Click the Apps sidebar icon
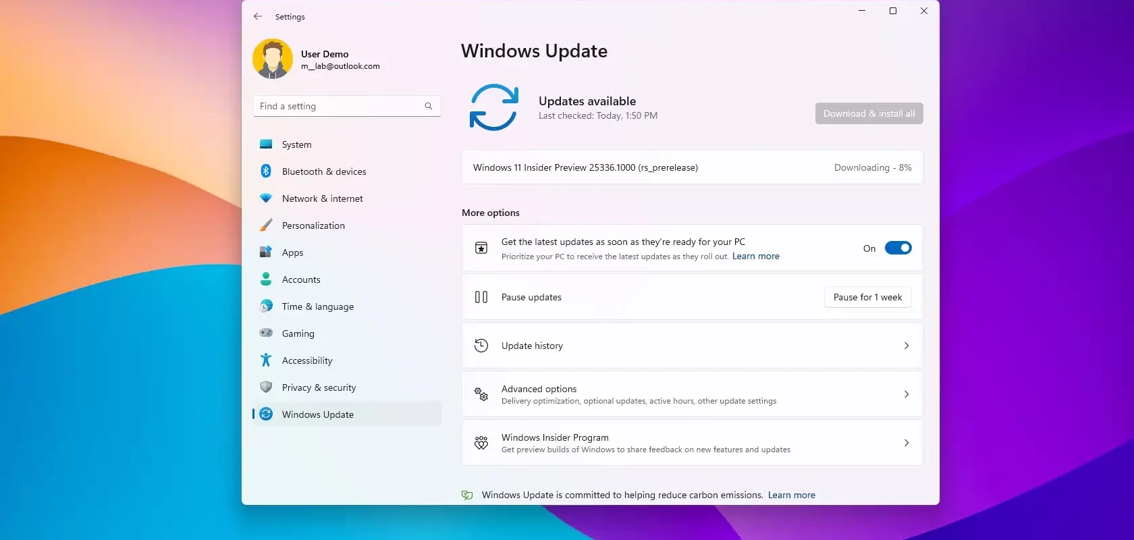Screen dimensions: 1134x540 click(266, 252)
